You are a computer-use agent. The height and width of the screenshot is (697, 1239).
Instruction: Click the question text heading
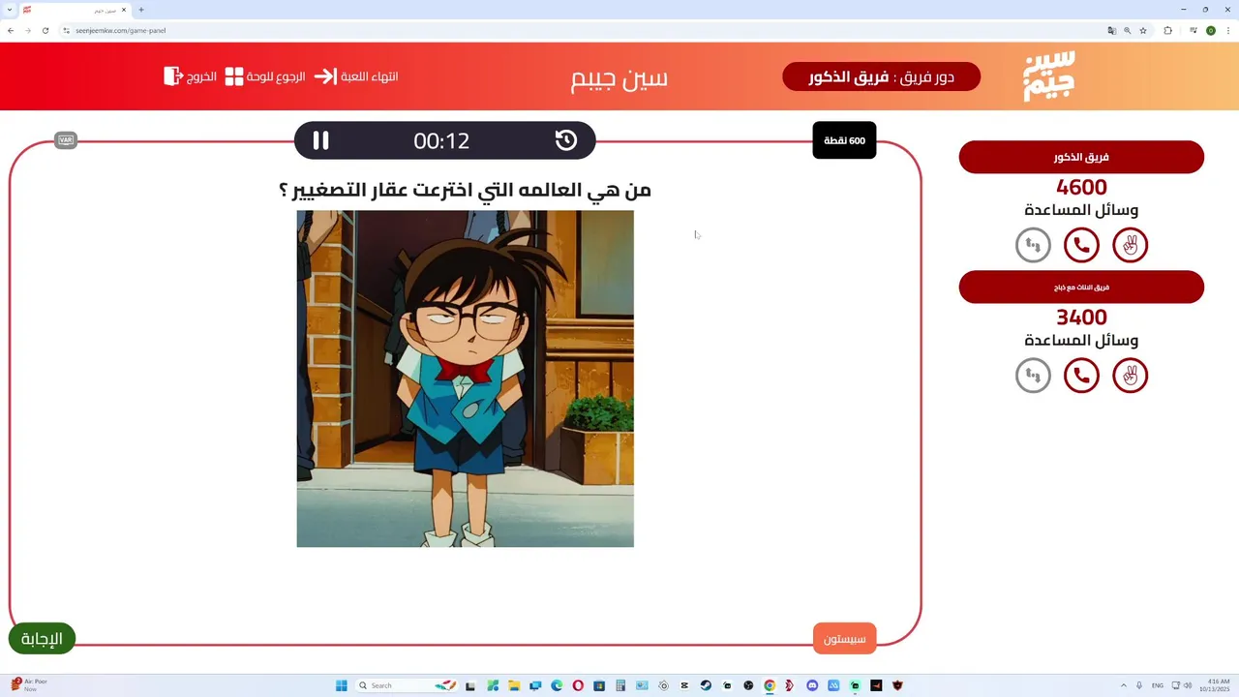465,190
